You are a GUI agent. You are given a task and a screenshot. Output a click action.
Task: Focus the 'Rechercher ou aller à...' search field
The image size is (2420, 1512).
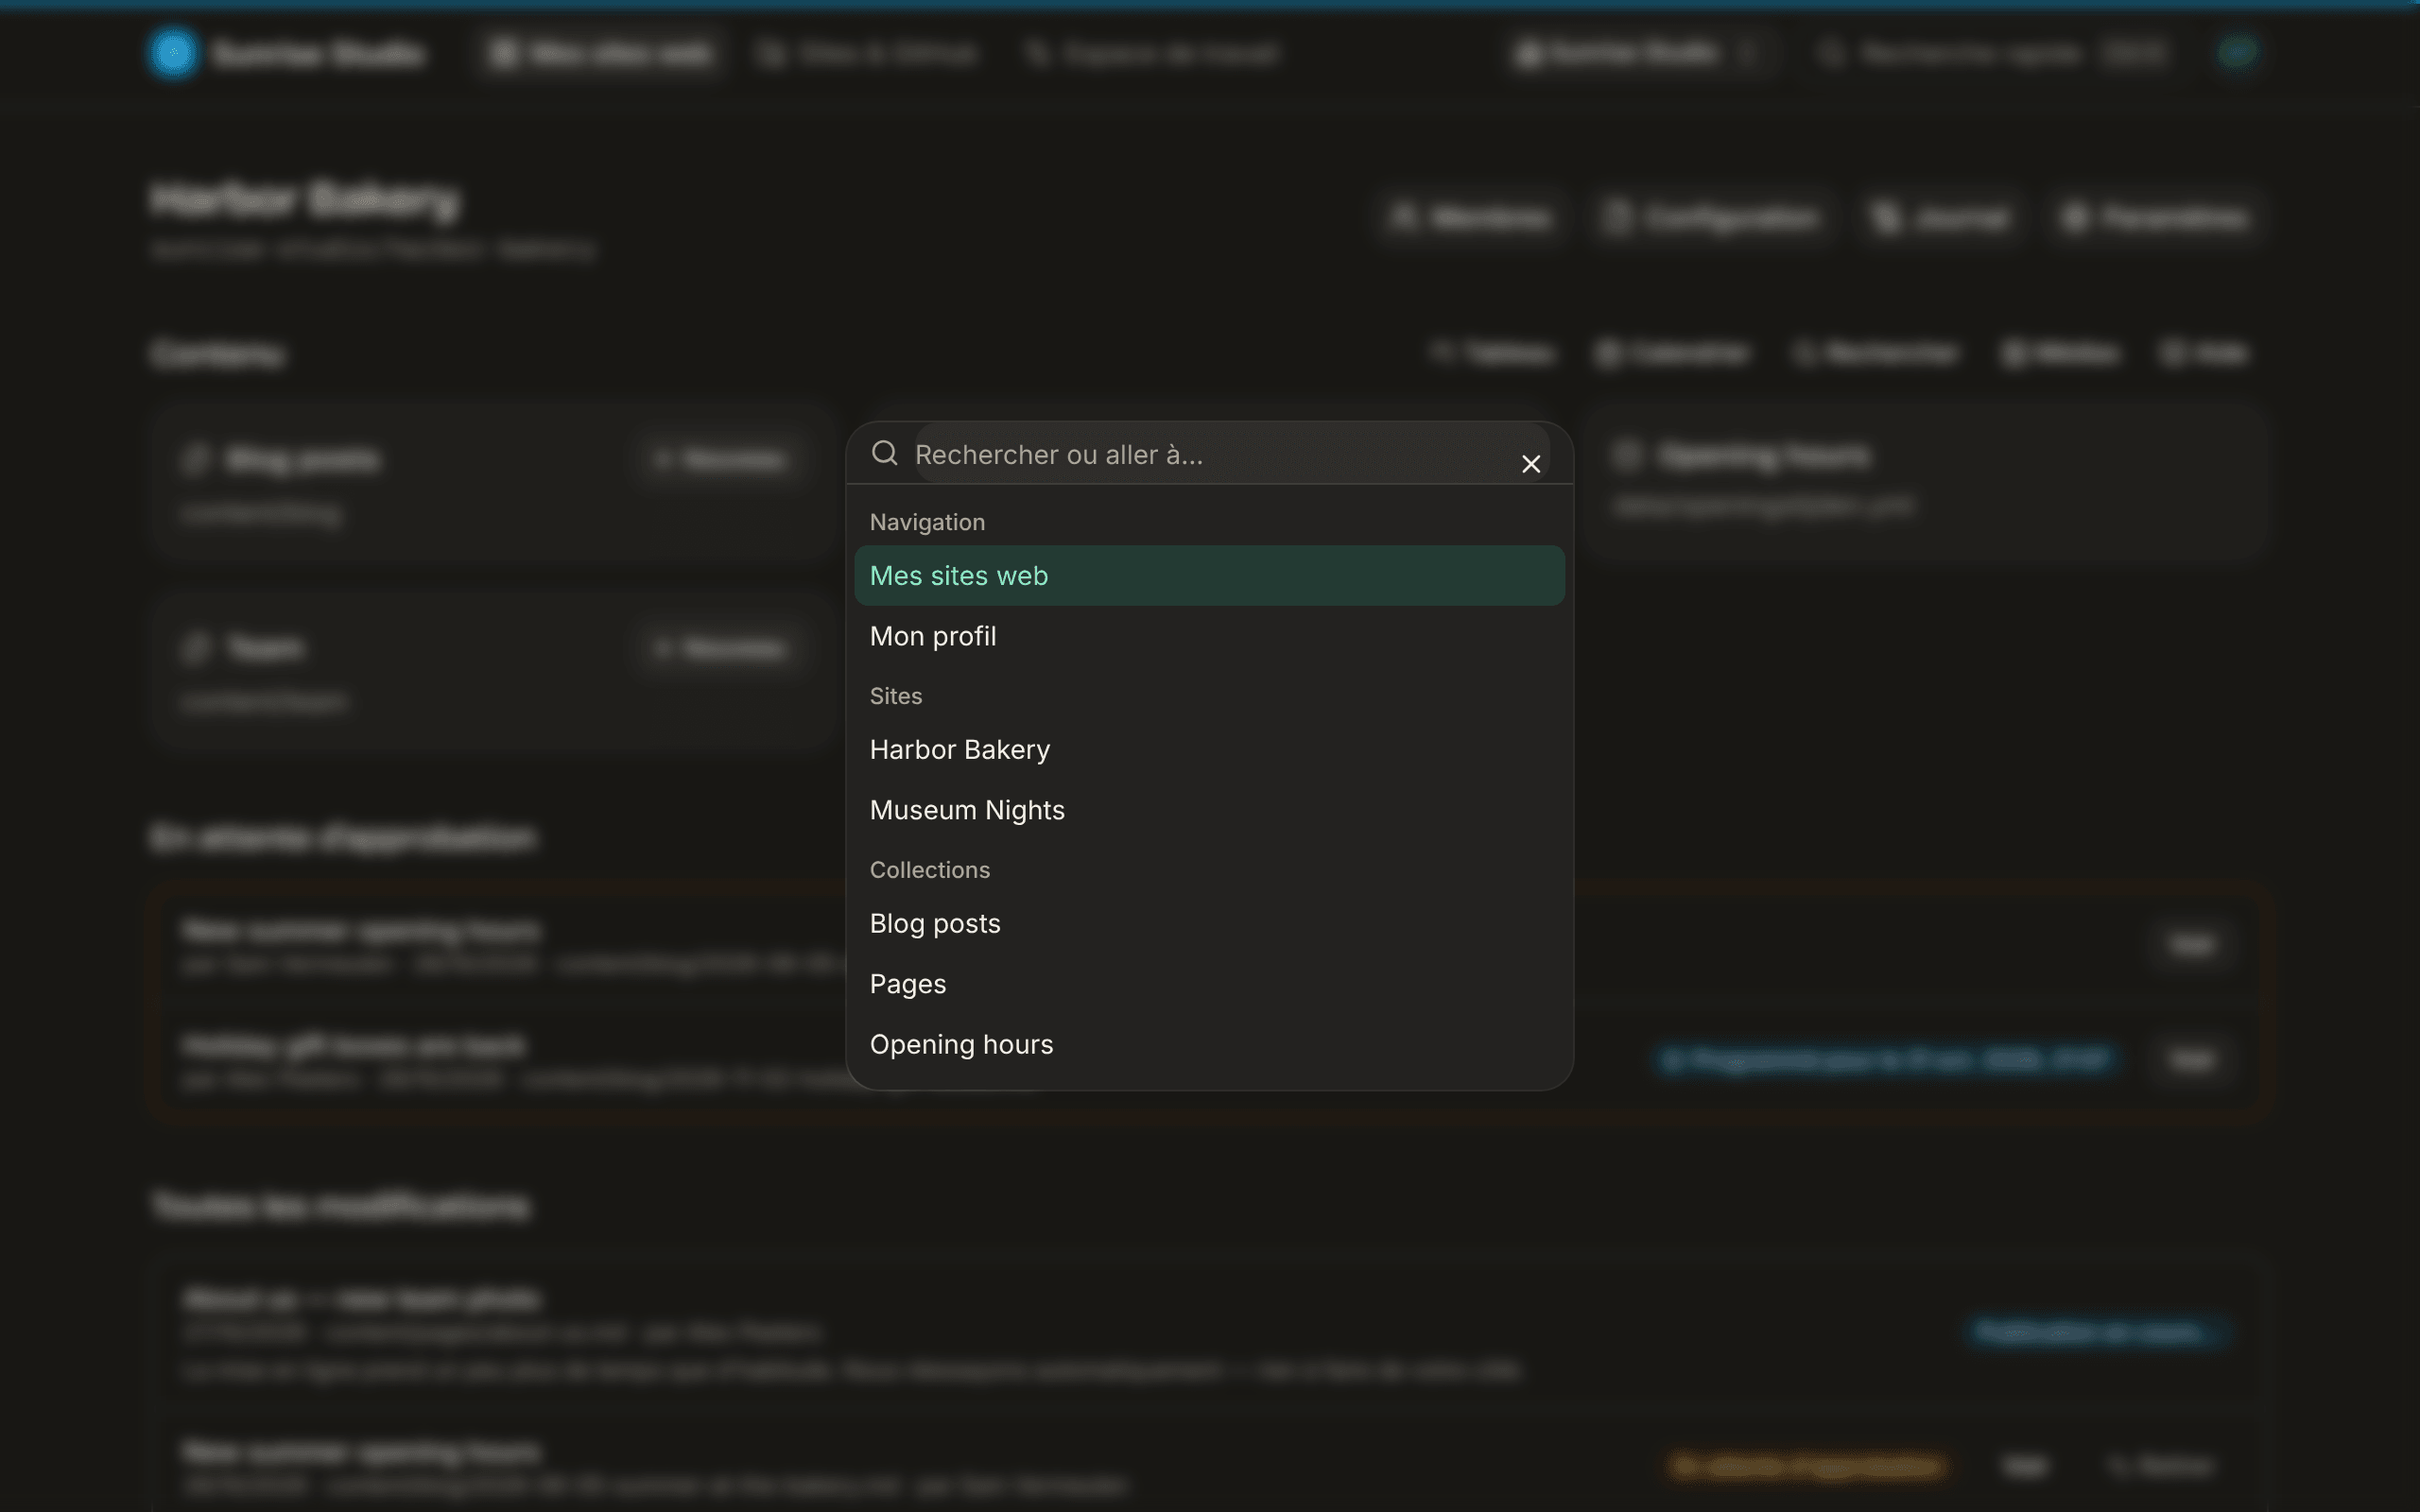1231,454
